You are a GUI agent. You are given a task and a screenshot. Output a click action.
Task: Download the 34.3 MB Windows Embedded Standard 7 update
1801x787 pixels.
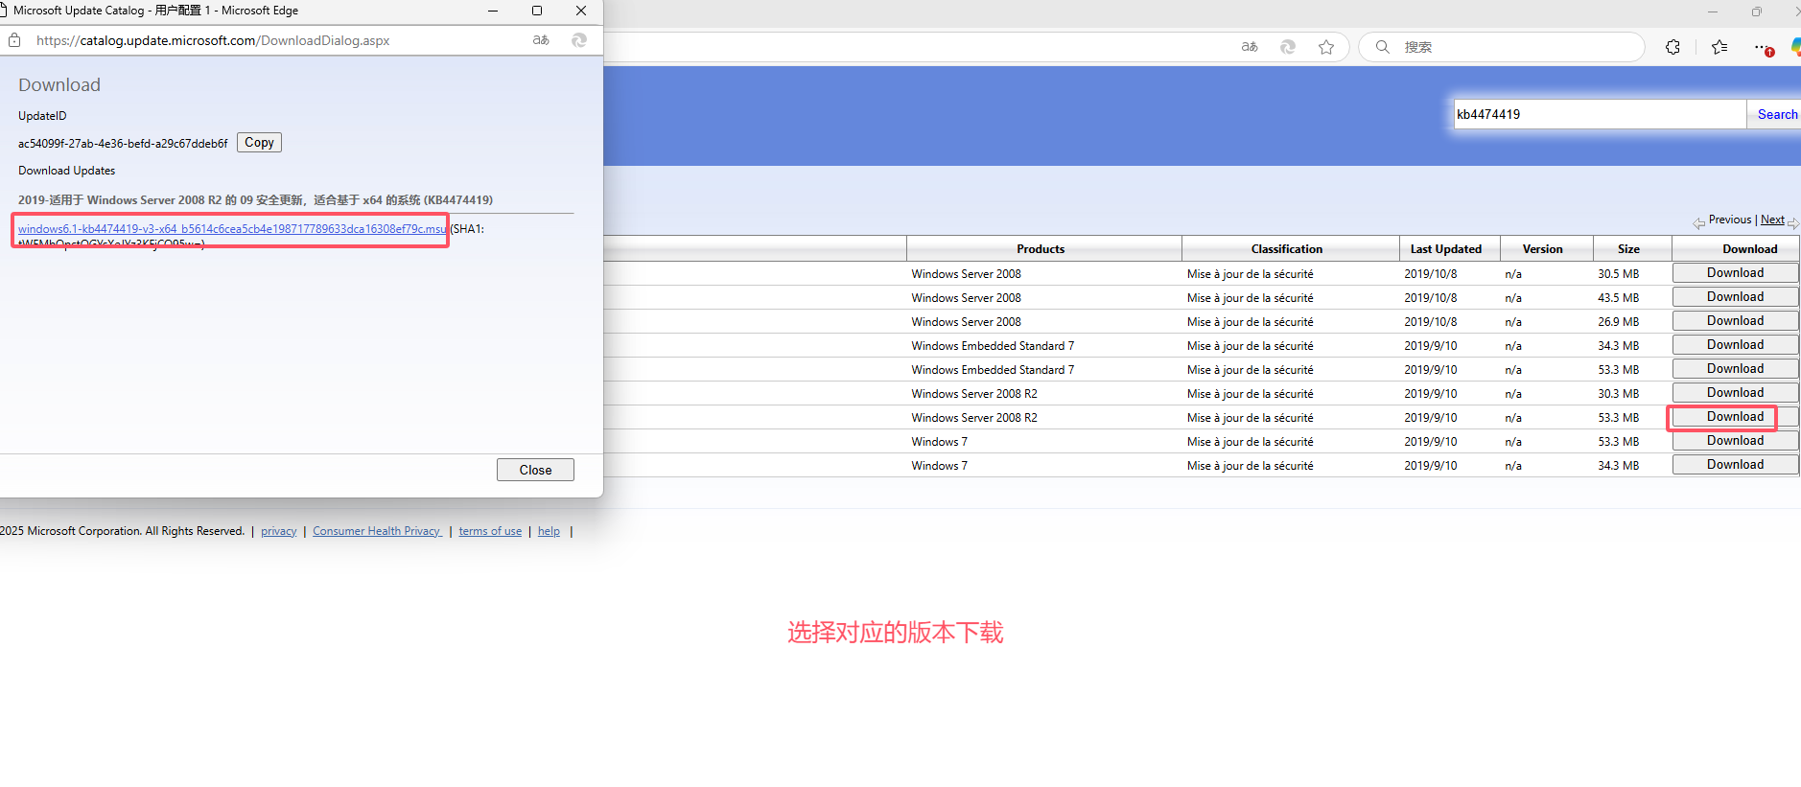[x=1735, y=345]
